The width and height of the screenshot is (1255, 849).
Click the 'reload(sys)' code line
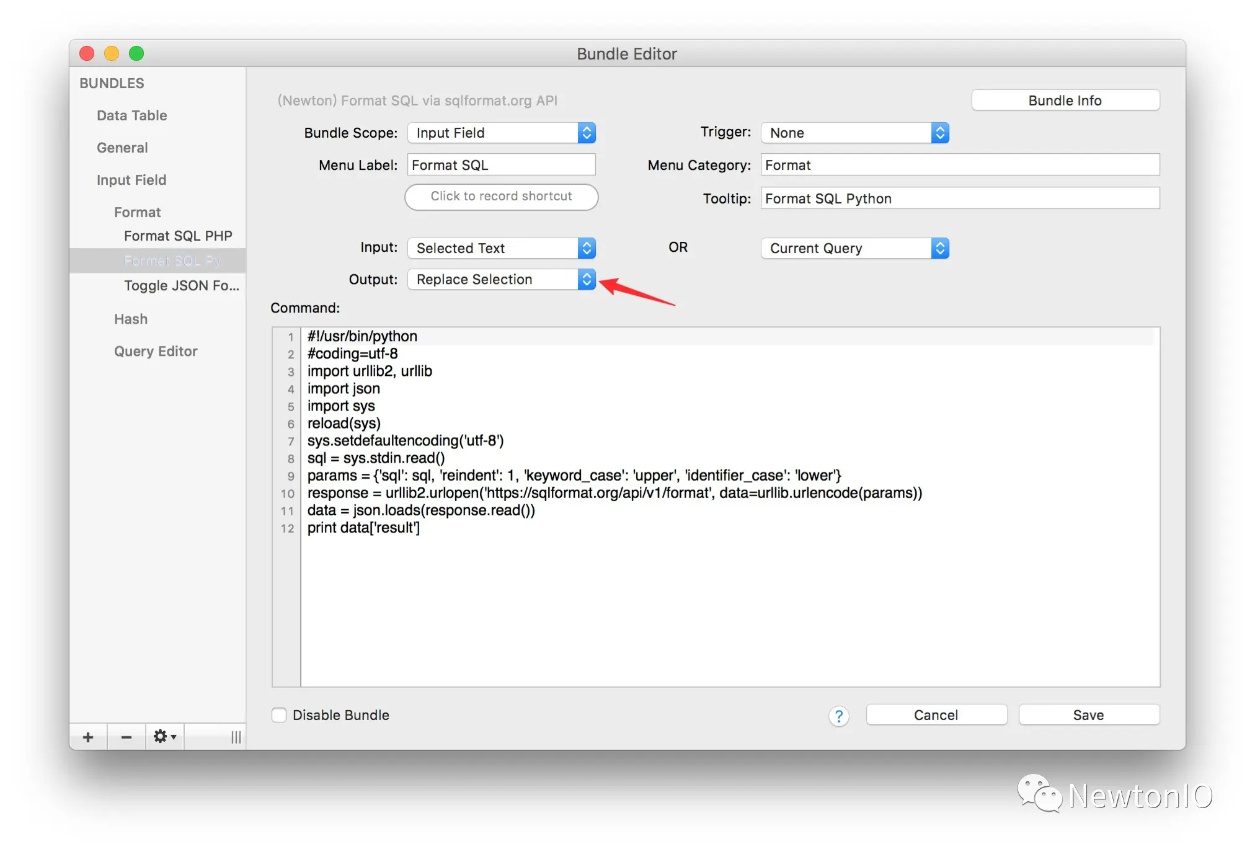pyautogui.click(x=344, y=423)
